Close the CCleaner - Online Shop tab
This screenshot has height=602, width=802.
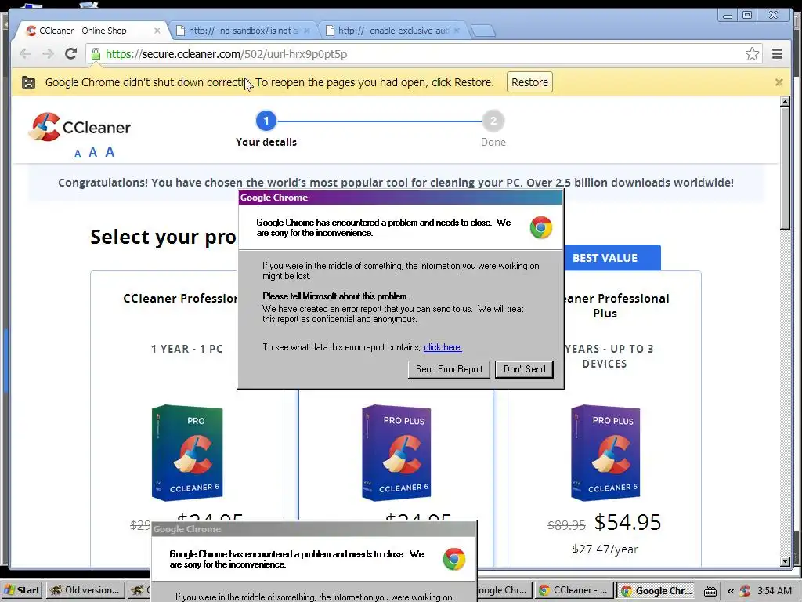157,31
